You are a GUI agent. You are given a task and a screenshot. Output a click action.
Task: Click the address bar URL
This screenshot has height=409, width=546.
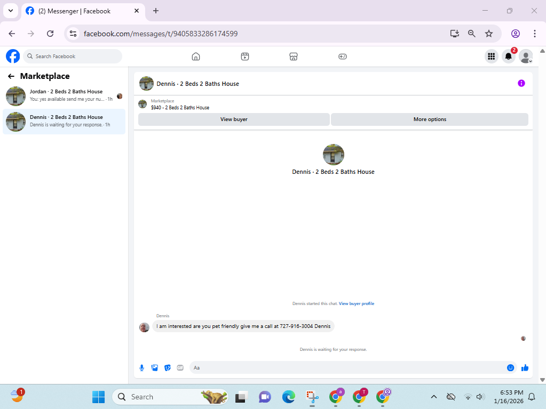point(161,34)
